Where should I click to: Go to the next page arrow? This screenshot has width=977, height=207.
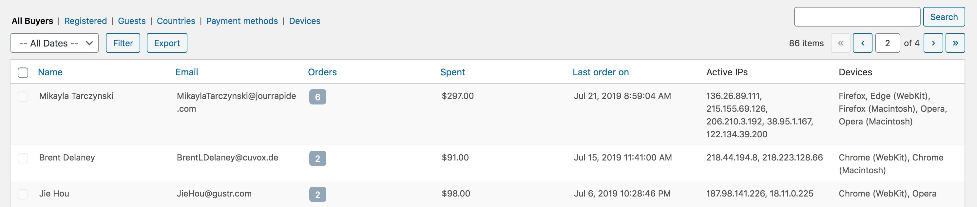(933, 43)
